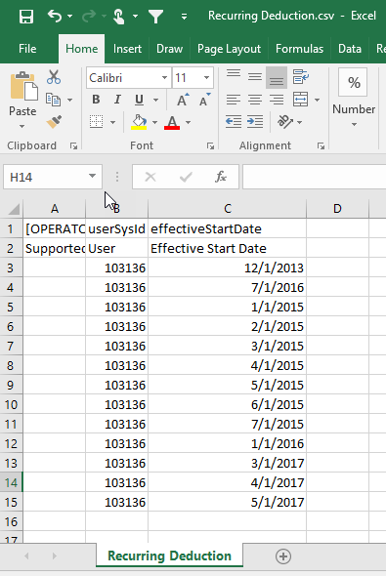This screenshot has height=576, width=386.
Task: Click the Filter funnel icon in title bar
Action: [156, 17]
